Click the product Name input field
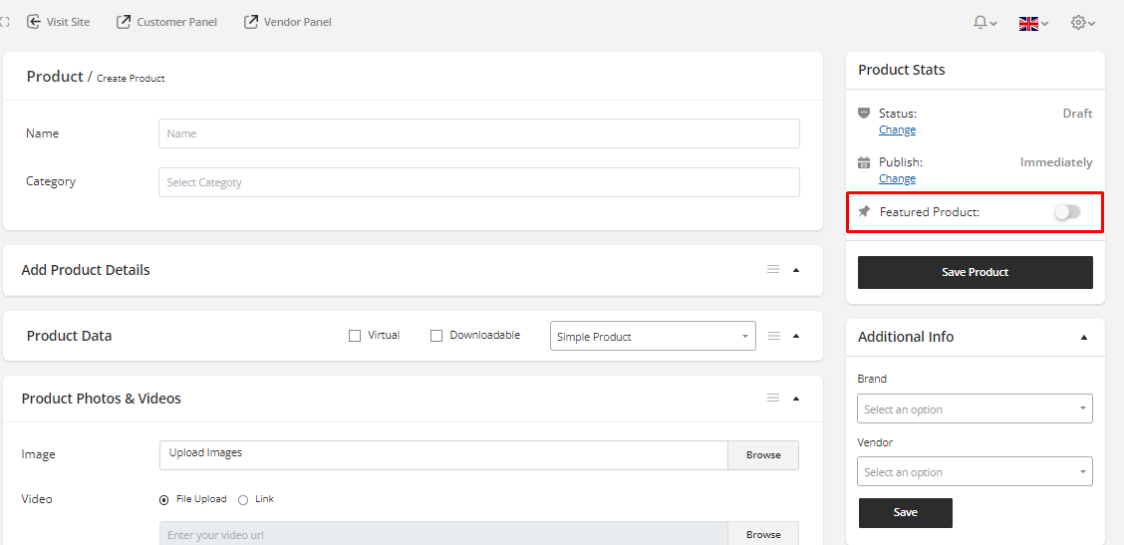The height and width of the screenshot is (545, 1124). pos(478,134)
